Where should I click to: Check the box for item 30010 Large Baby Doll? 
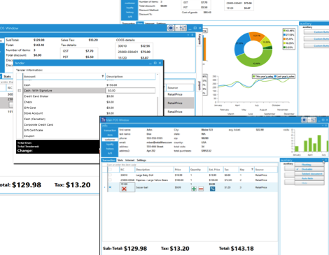point(110,175)
